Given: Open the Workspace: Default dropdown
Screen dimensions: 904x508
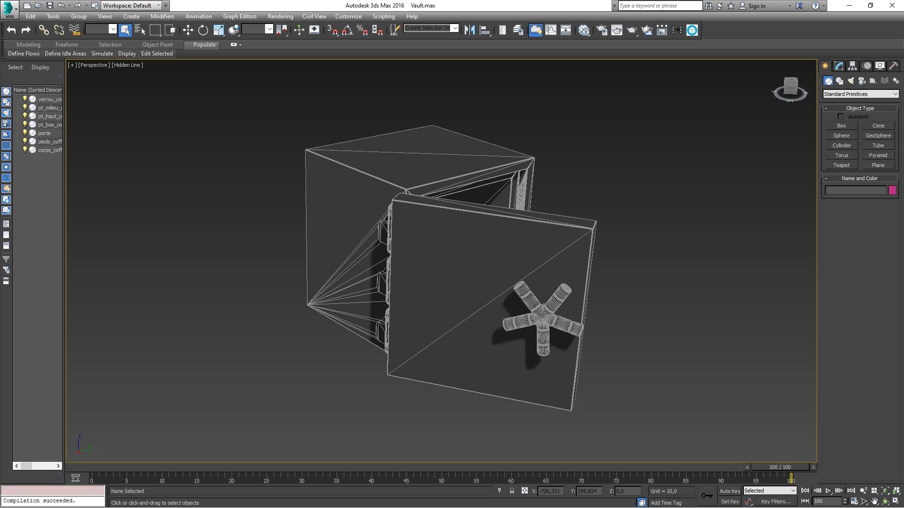Looking at the screenshot, I should [x=132, y=6].
